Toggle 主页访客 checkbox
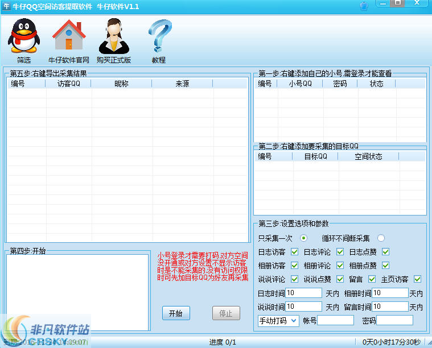This screenshot has width=432, height=348. 418,279
